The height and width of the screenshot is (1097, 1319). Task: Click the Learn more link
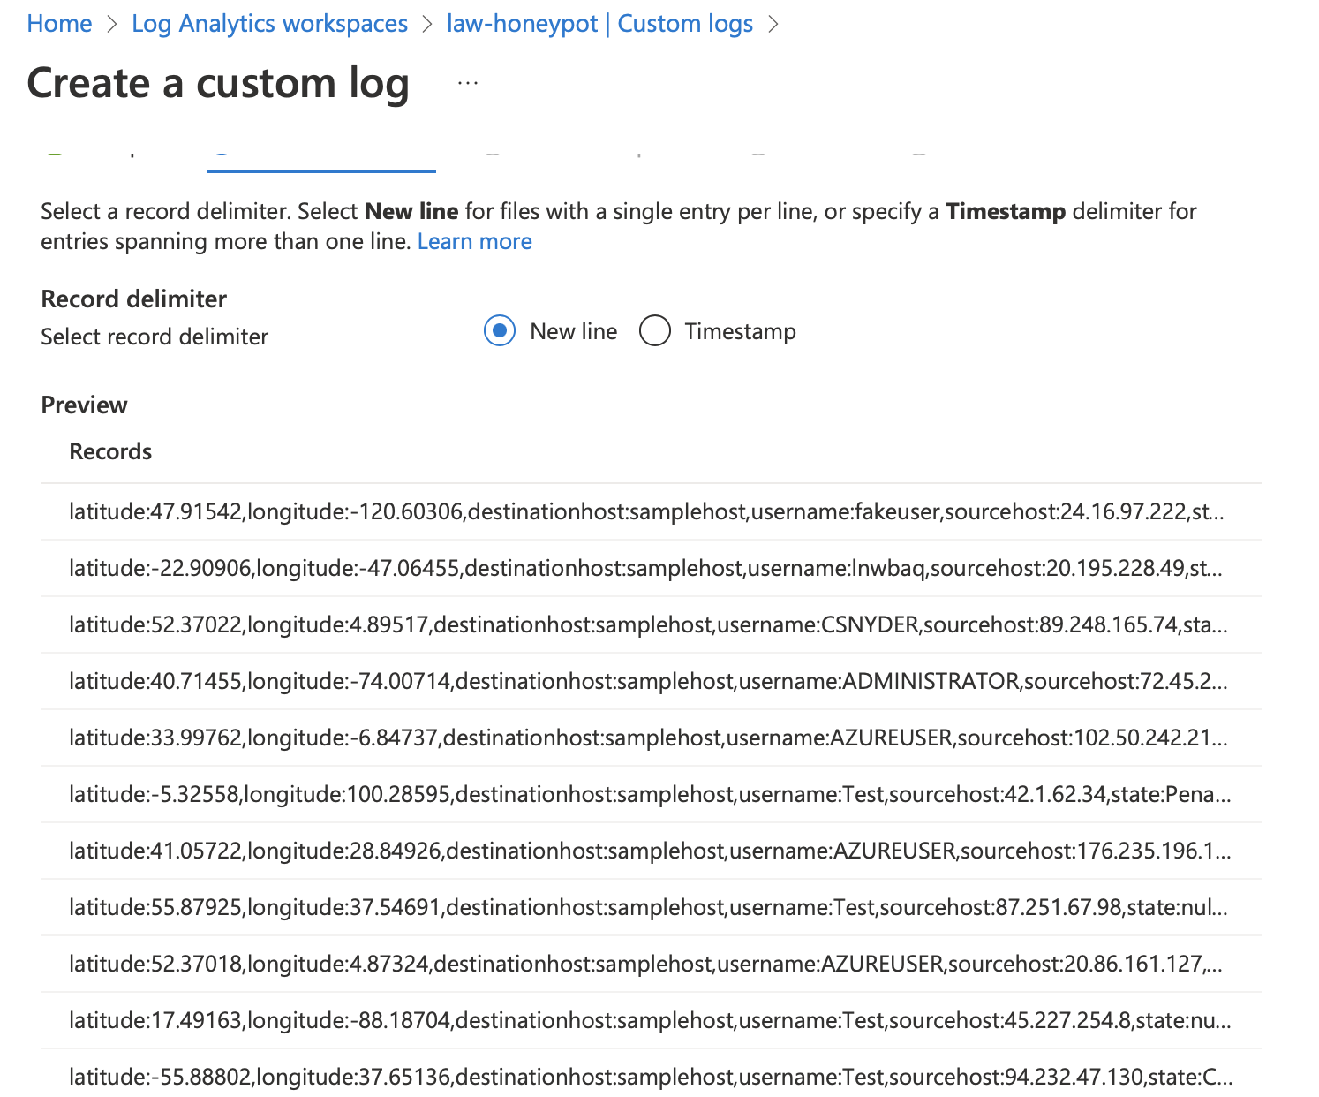[x=474, y=241]
